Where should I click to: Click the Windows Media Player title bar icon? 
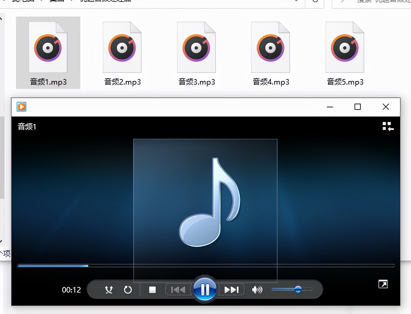point(21,107)
